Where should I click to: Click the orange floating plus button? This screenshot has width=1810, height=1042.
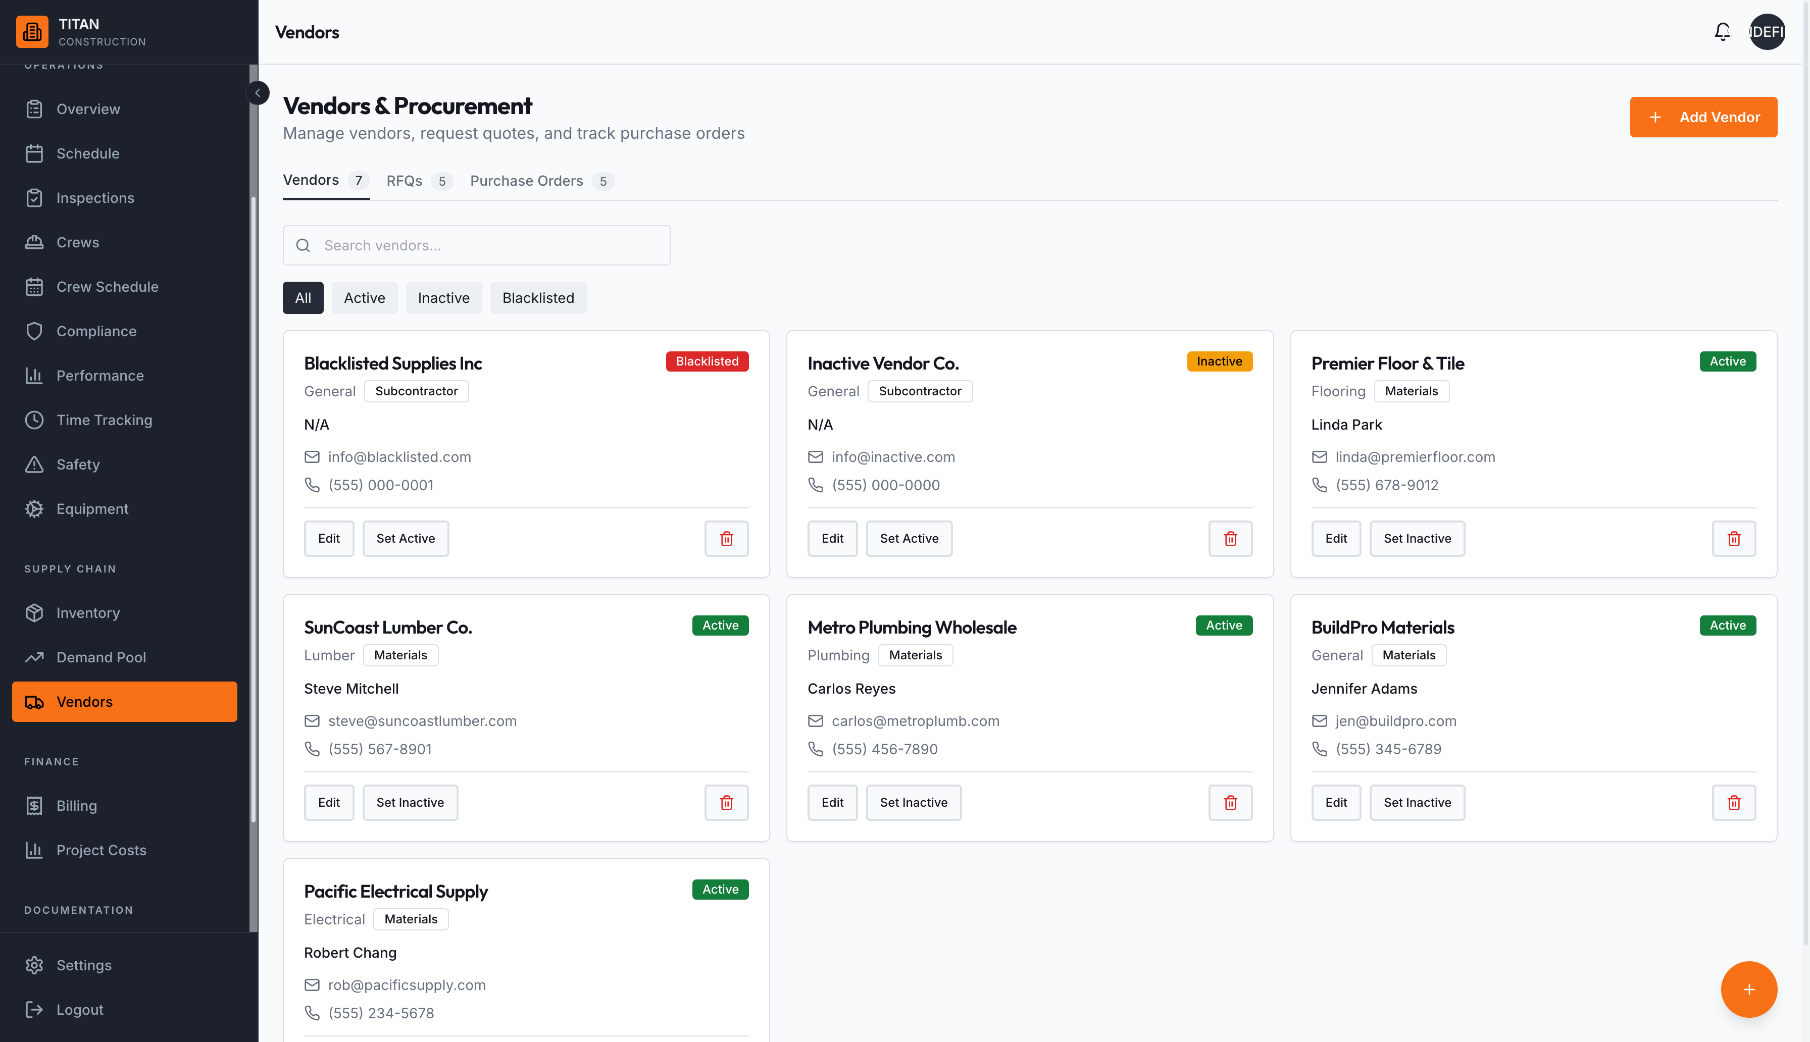pyautogui.click(x=1748, y=989)
